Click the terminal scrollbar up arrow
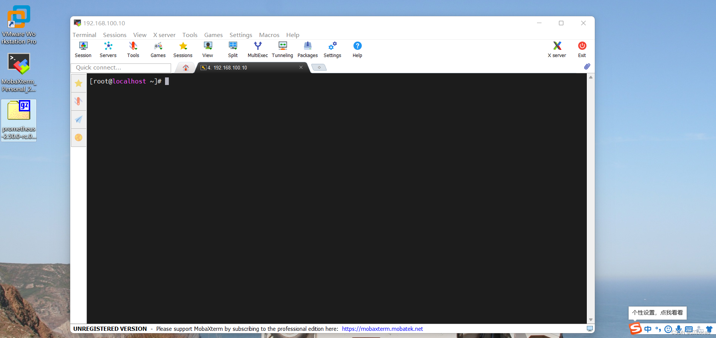This screenshot has height=338, width=716. pos(591,77)
